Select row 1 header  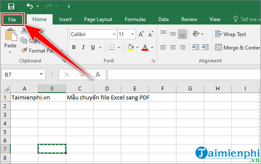point(5,97)
